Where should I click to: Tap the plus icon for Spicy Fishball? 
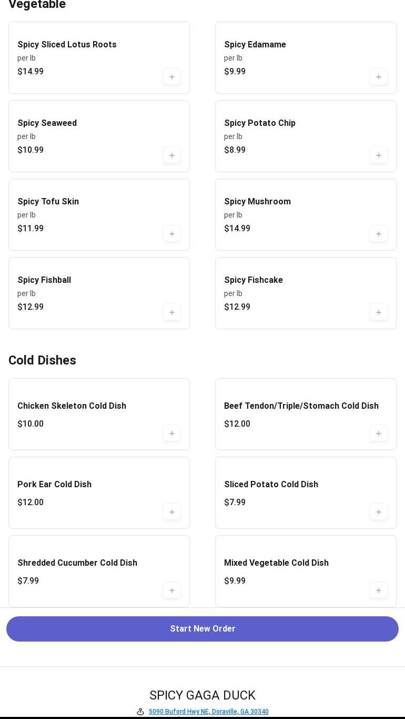pos(172,312)
